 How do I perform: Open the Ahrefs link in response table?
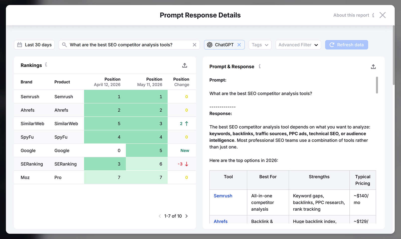point(221,221)
